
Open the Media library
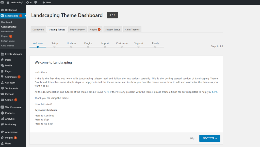tap(8, 65)
